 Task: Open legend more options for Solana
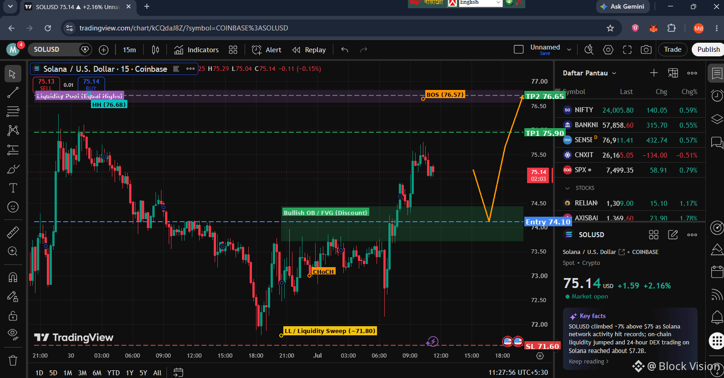[x=191, y=69]
